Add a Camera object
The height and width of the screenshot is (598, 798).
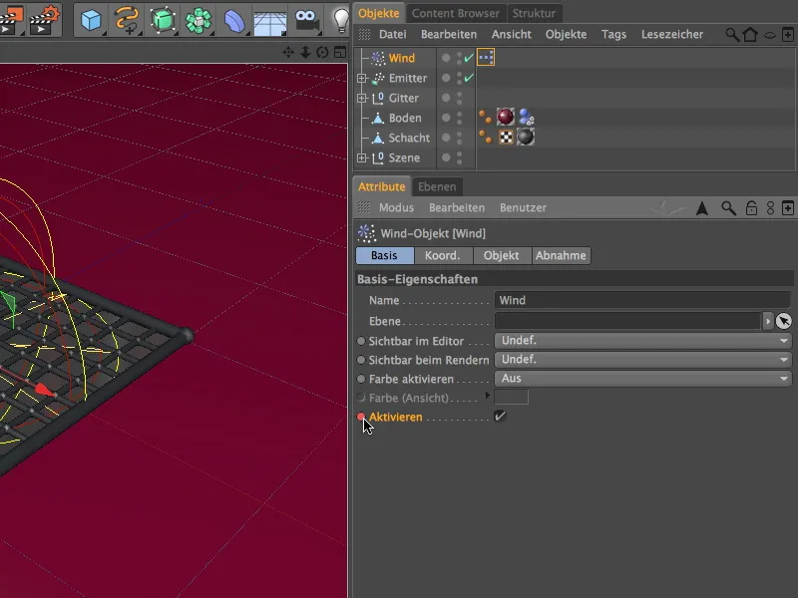[x=307, y=21]
